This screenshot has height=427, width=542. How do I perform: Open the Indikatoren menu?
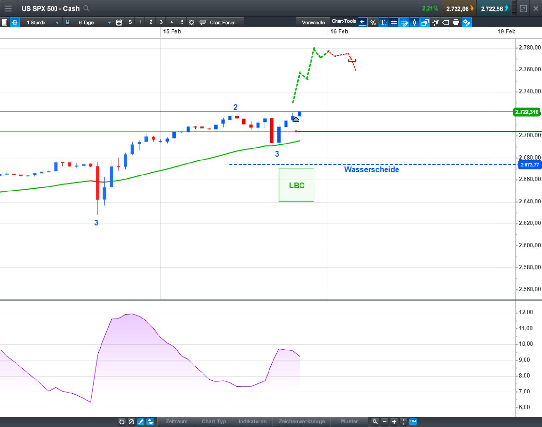252,422
